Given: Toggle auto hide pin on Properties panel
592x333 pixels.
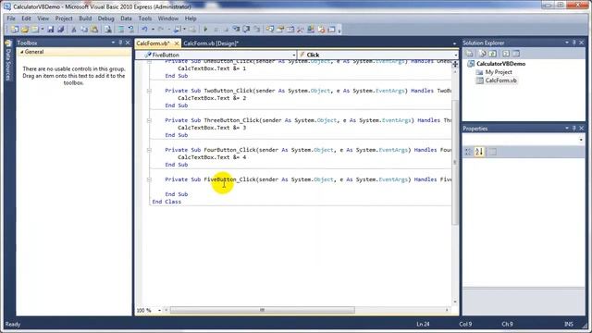Looking at the screenshot, I should pyautogui.click(x=573, y=129).
